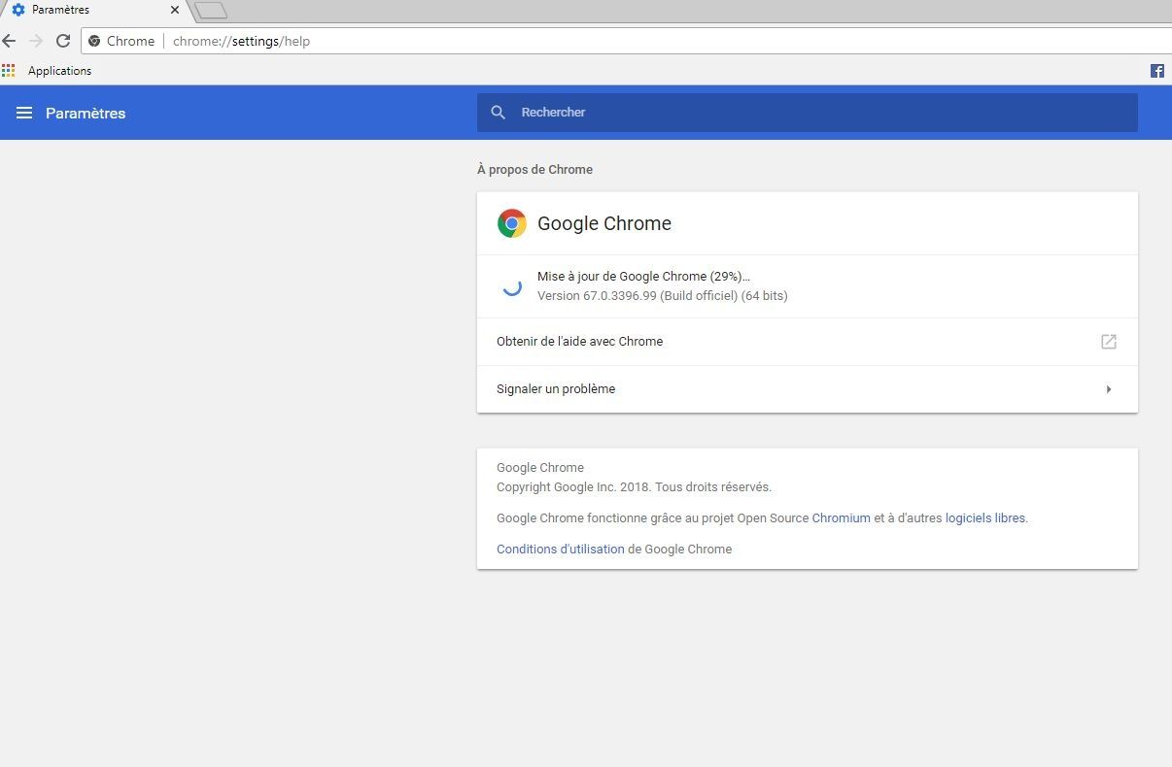Click the À propos de Chrome heading
Screen dimensions: 1172x767
[x=534, y=170]
